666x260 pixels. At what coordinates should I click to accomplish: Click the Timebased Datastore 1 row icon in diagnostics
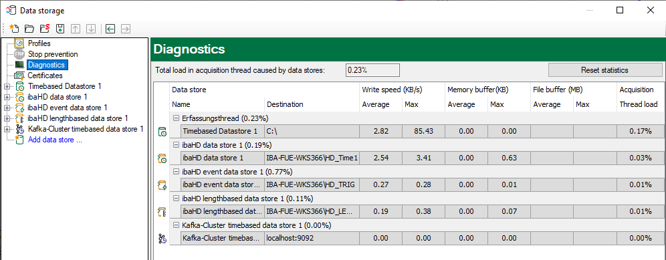click(162, 132)
